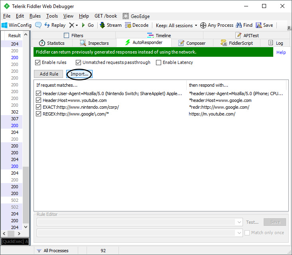This screenshot has height=255, width=292.
Task: Click the Composer pencil icon
Action: (x=181, y=43)
